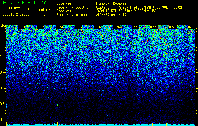Click the 0.7 kHz axis label
The width and height of the screenshot is (198, 126).
(x=3, y=104)
